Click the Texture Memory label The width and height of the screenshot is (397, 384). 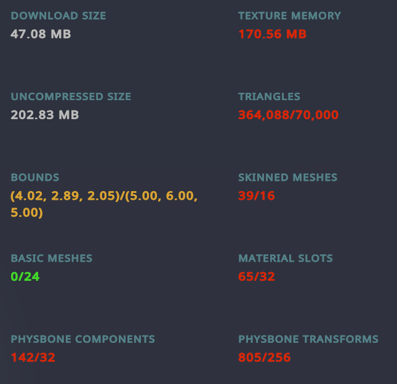point(290,16)
